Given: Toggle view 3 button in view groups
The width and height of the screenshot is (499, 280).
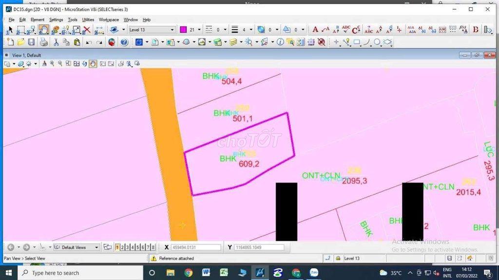Looking at the screenshot, I should [x=127, y=247].
